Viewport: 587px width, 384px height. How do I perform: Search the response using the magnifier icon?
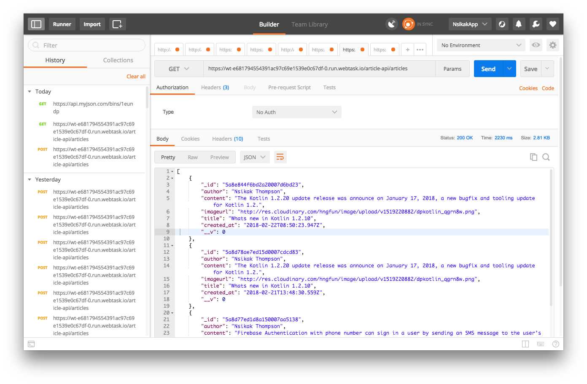click(546, 157)
